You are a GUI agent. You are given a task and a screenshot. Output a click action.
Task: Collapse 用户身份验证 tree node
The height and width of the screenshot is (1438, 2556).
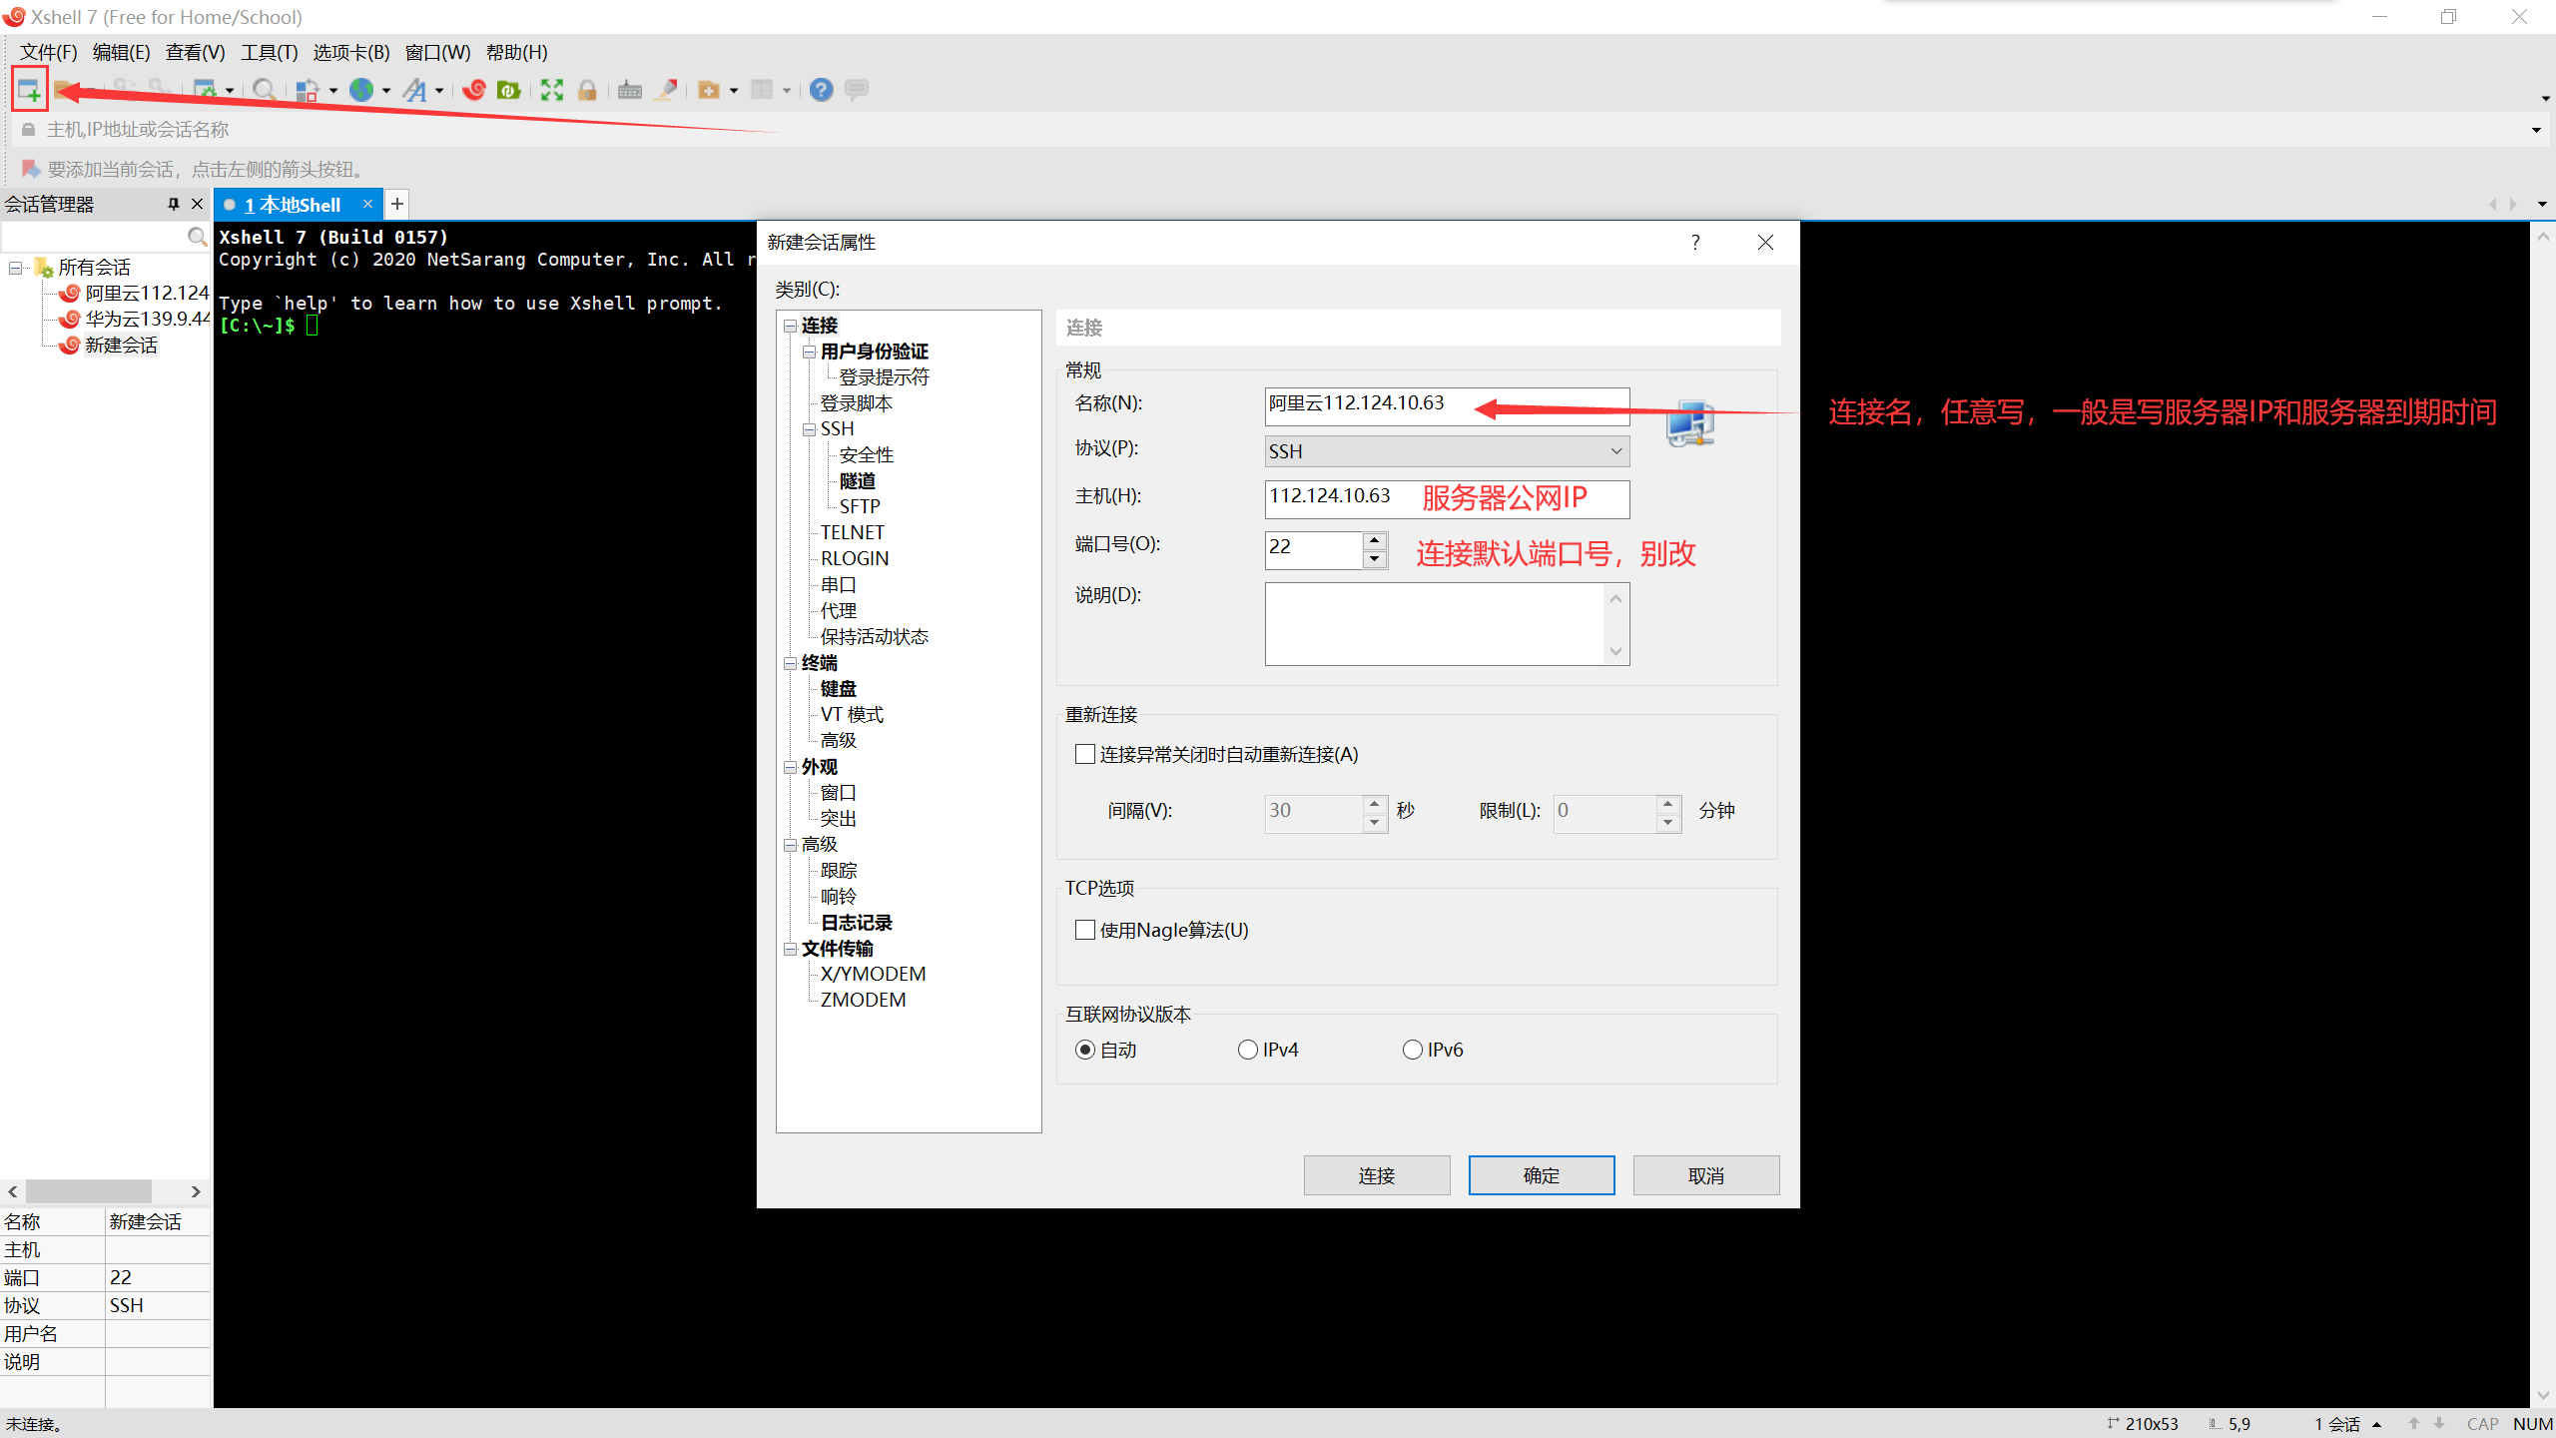click(810, 352)
